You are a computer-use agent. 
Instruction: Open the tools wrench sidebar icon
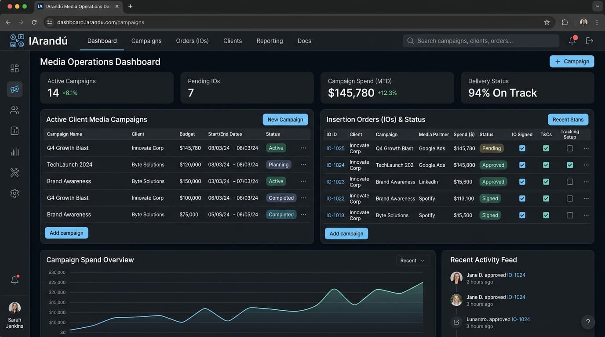[15, 172]
